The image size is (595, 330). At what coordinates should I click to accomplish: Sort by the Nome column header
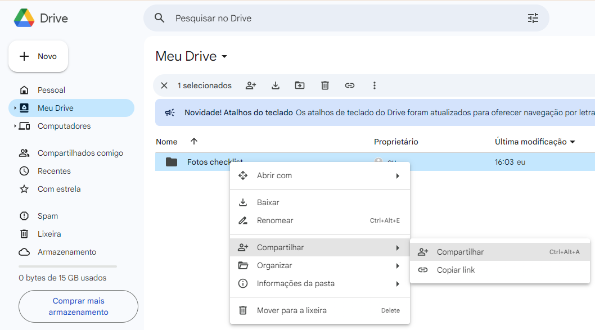166,142
